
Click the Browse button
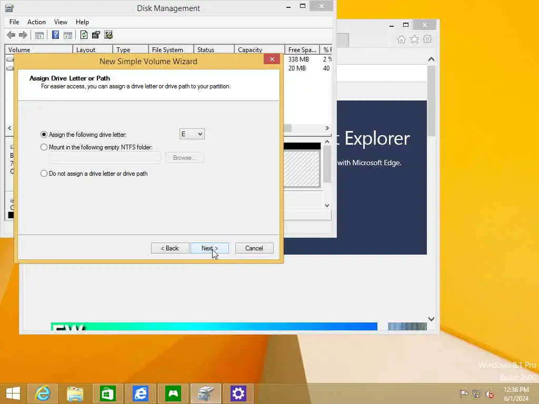tap(185, 158)
